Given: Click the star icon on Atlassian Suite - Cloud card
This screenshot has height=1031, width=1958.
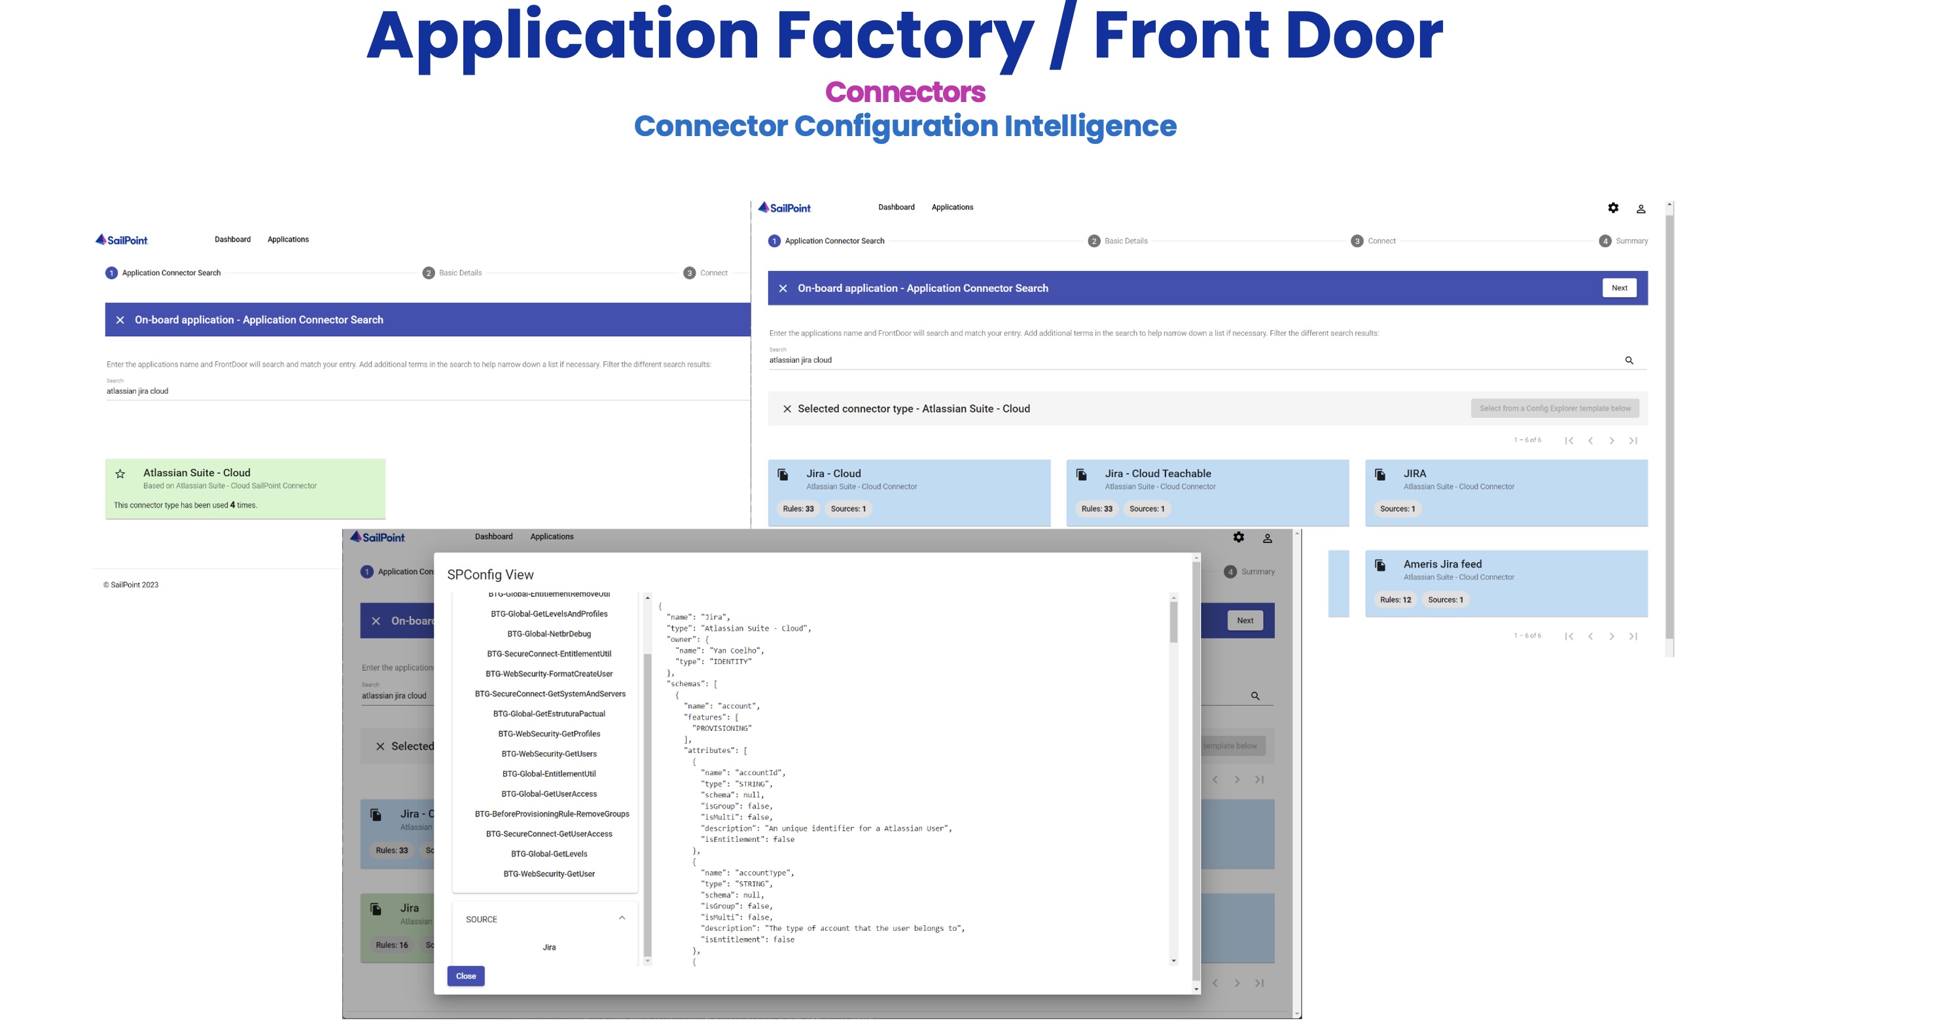Looking at the screenshot, I should click(x=120, y=474).
